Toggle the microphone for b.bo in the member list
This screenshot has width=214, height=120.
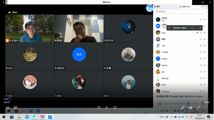(201, 33)
